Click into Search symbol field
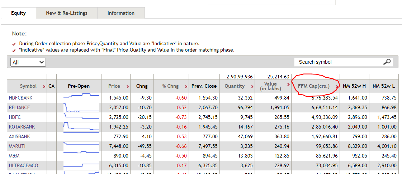Screen dimensions: 402x174 [x=337, y=62]
